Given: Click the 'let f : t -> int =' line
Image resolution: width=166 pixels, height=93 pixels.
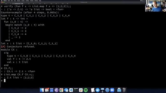Looking at the screenshot, I should point(15,19).
